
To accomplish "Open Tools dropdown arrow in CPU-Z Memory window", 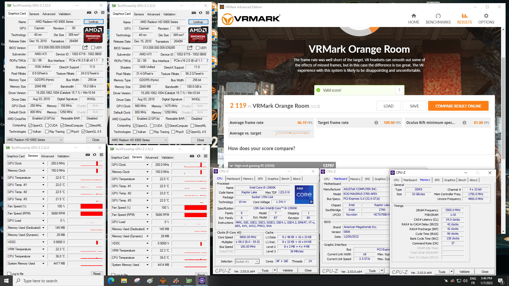I will pos(451,272).
